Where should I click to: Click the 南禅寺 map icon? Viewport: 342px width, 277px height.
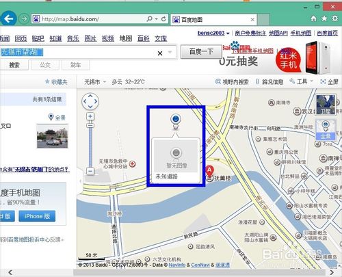[272, 103]
